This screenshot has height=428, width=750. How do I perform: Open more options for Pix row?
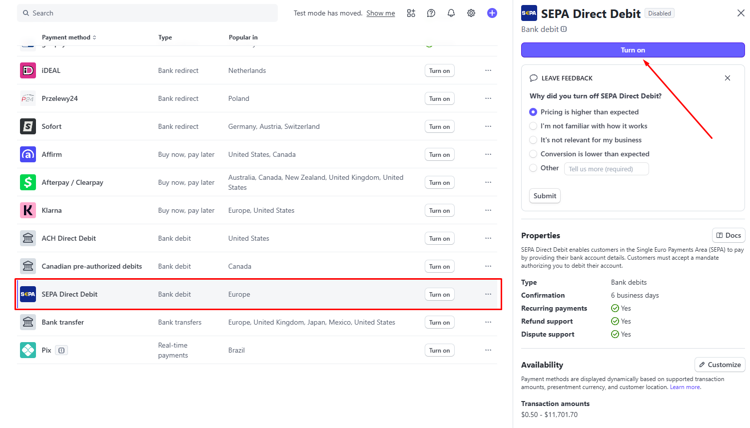(x=488, y=350)
